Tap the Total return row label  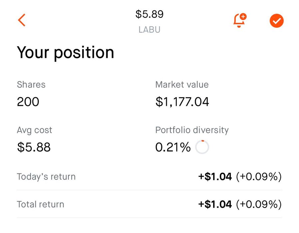40,204
